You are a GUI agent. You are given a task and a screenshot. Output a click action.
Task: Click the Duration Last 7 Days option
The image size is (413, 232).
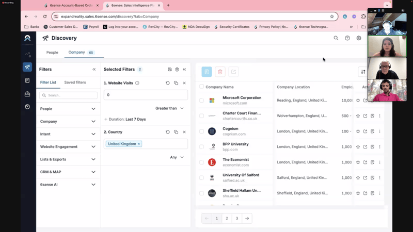point(125,119)
